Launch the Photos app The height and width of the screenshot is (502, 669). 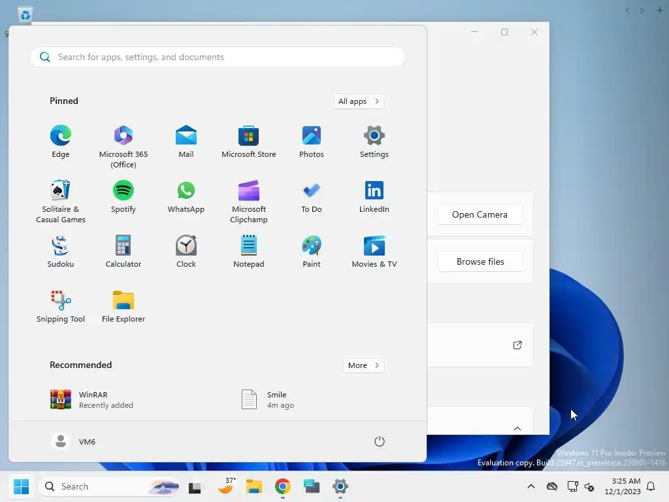coord(312,142)
